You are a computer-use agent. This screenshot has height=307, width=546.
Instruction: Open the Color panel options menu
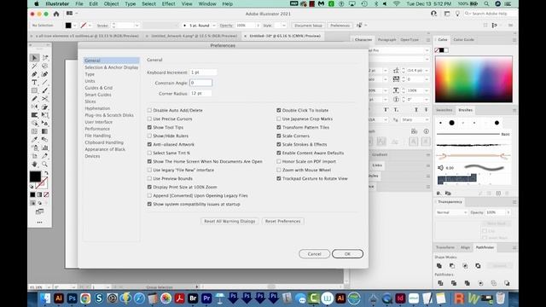click(514, 40)
